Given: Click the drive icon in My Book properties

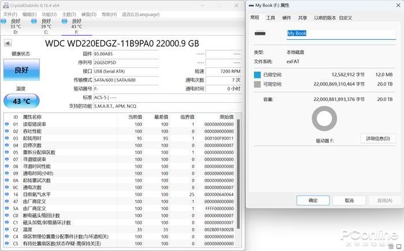Looking at the screenshot, I should point(260,33).
